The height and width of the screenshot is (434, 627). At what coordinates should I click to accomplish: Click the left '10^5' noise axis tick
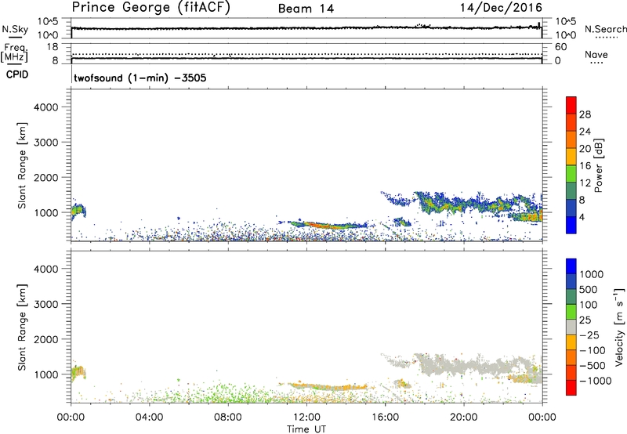(x=48, y=22)
